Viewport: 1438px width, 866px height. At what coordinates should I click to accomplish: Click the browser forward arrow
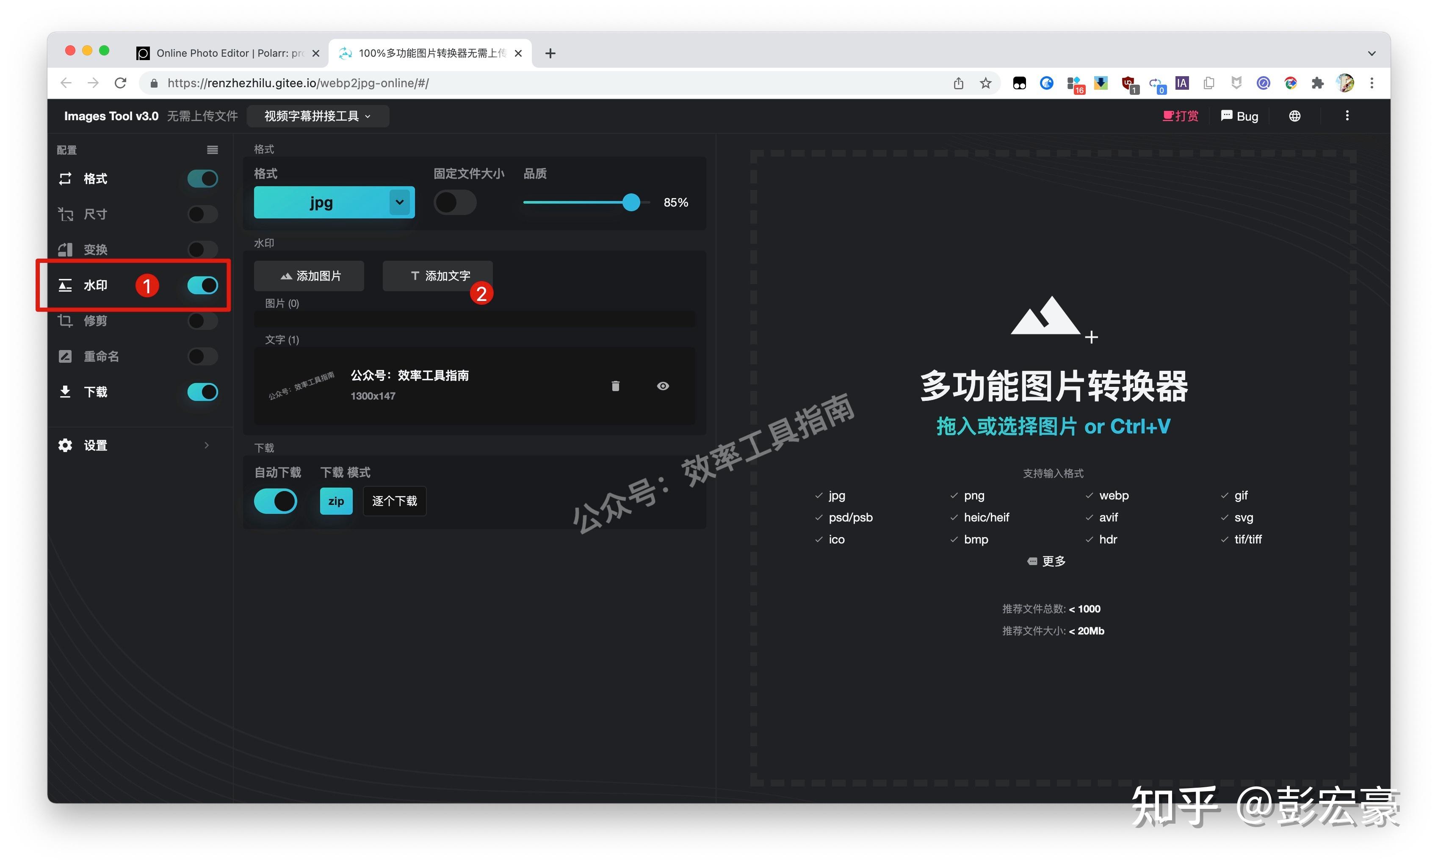[93, 83]
